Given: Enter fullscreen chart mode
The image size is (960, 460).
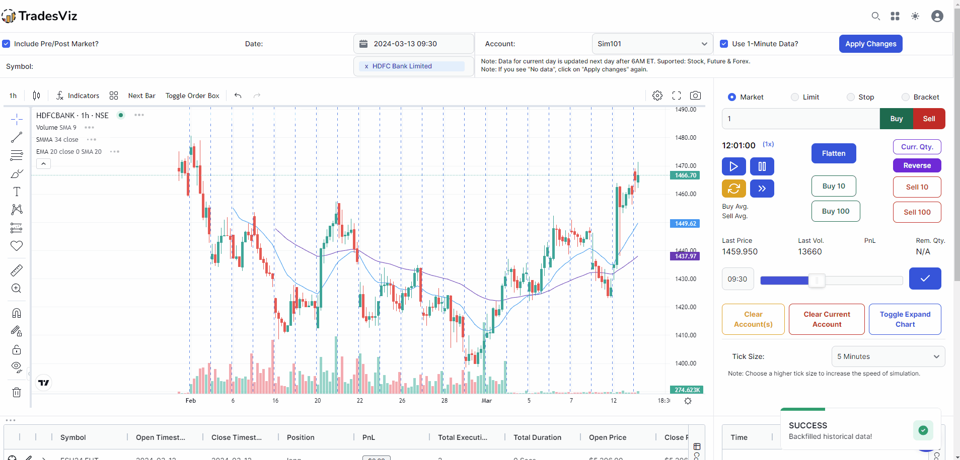Looking at the screenshot, I should [x=677, y=96].
